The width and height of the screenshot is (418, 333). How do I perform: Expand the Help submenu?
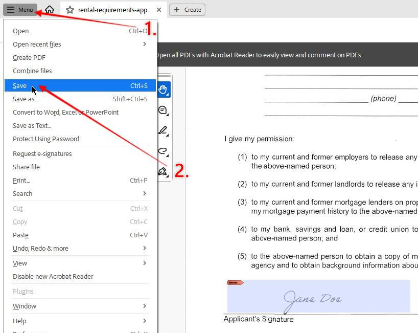coord(80,321)
